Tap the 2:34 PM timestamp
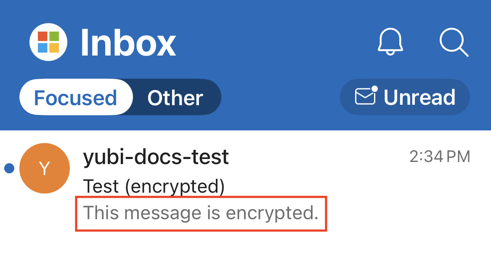 point(440,157)
